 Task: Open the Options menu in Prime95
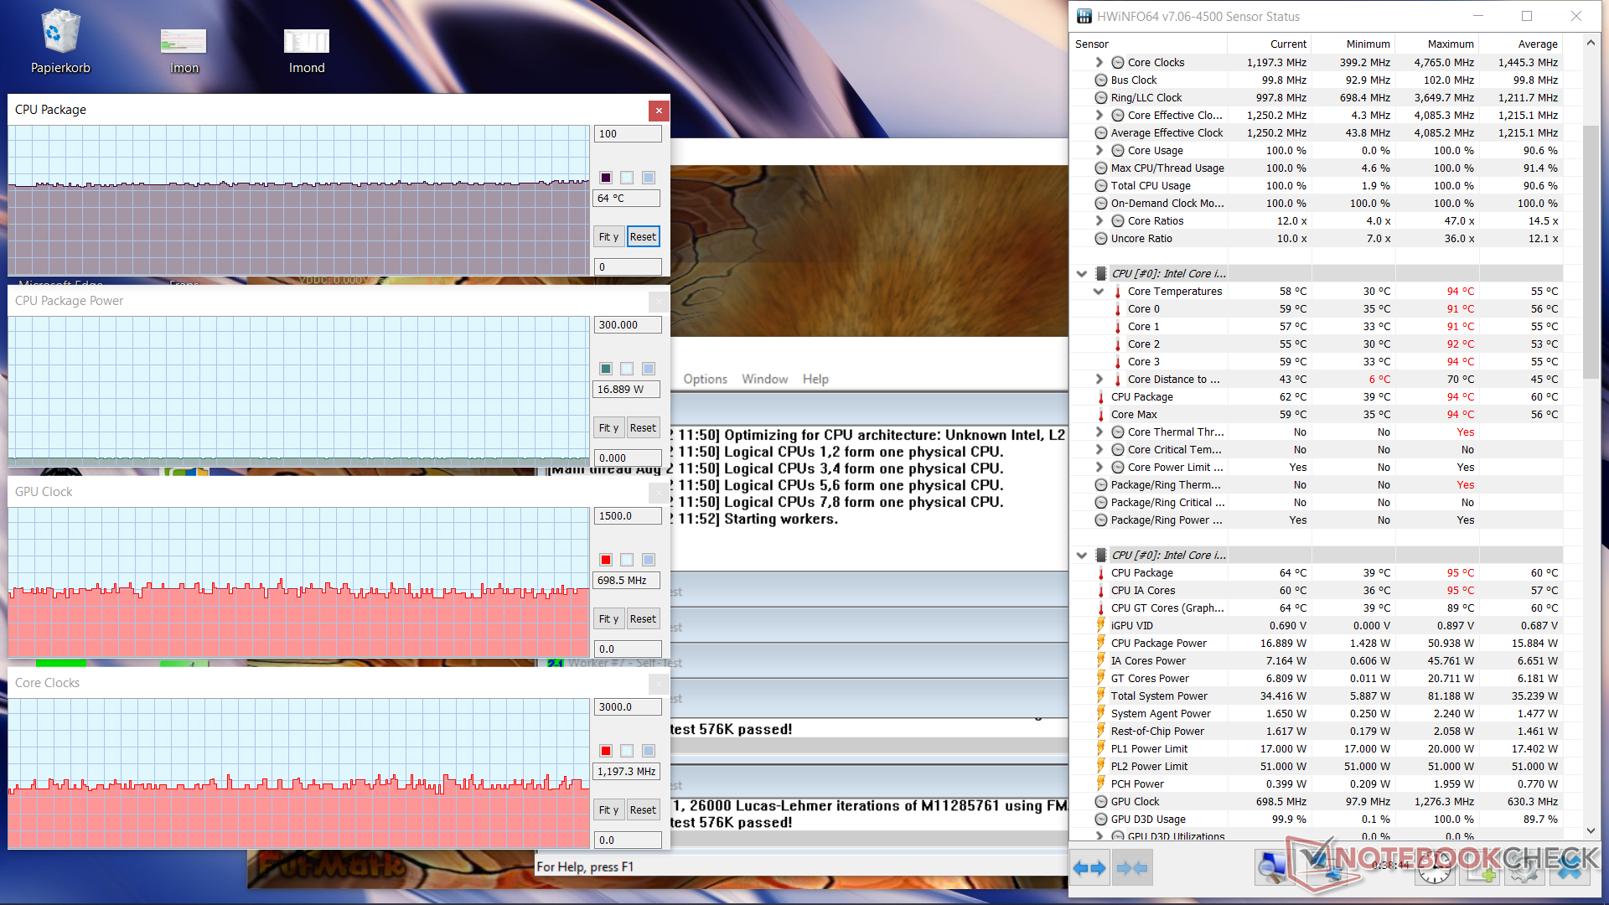(705, 379)
